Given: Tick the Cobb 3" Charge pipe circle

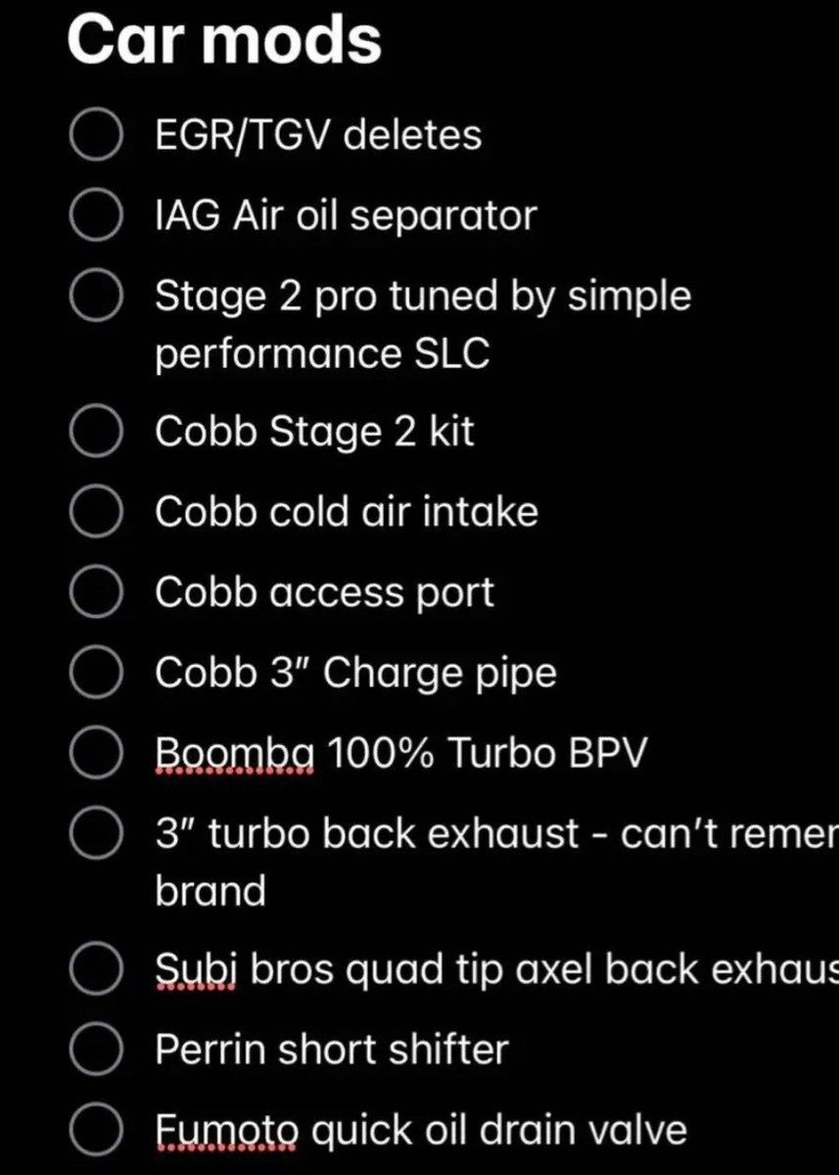Looking at the screenshot, I should point(97,674).
